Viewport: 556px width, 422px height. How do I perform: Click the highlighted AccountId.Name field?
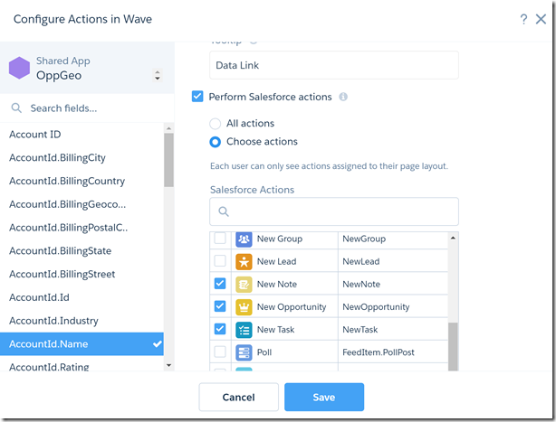(81, 343)
